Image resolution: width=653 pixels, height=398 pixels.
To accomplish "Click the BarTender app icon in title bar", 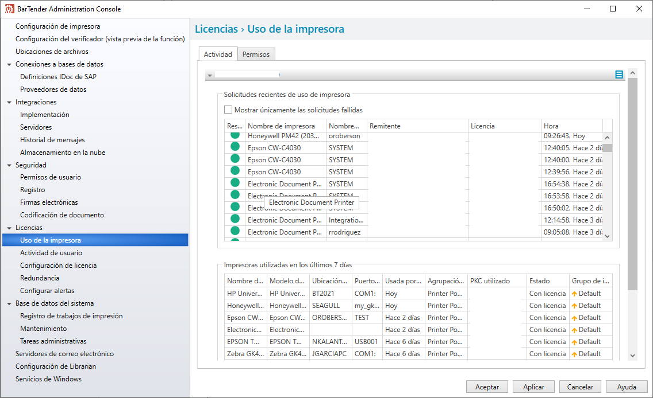I will pyautogui.click(x=9, y=9).
